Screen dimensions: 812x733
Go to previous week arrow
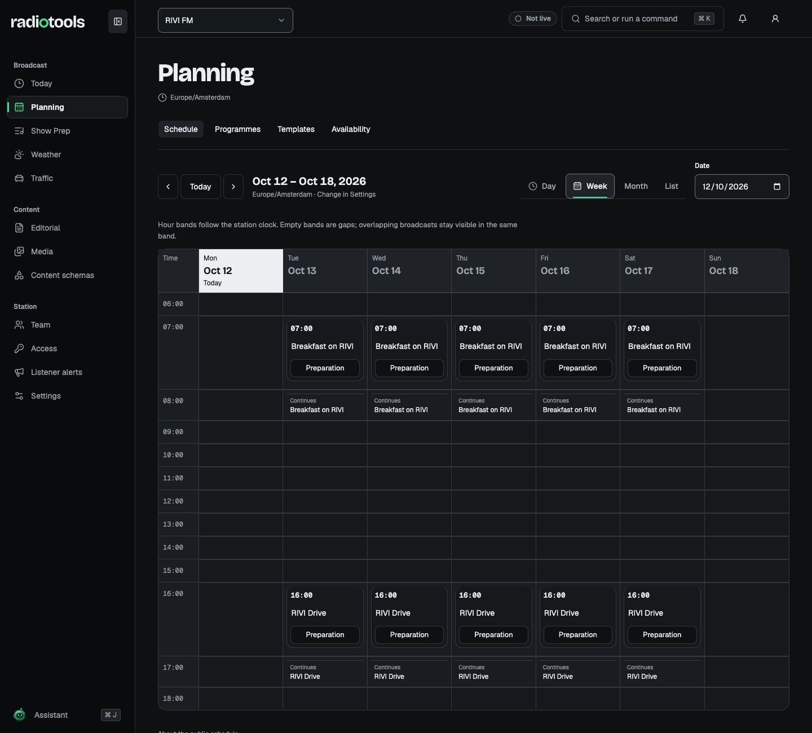point(168,187)
